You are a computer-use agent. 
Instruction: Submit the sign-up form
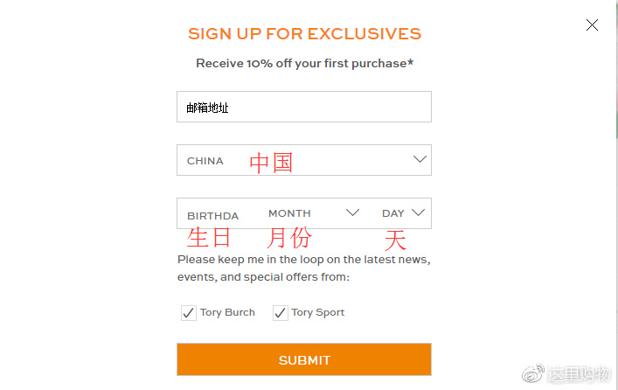[x=304, y=359]
